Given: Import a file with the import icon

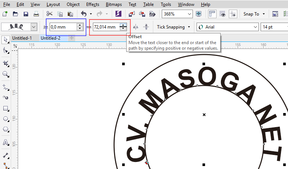Looking at the screenshot, I should coord(132,14).
